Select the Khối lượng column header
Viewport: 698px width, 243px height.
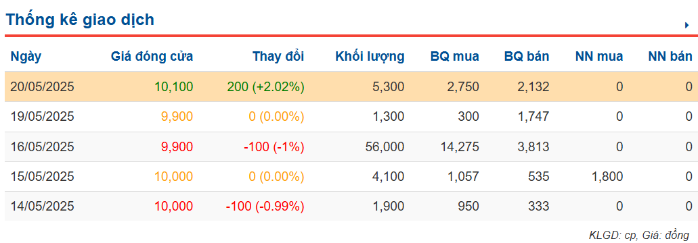click(370, 57)
